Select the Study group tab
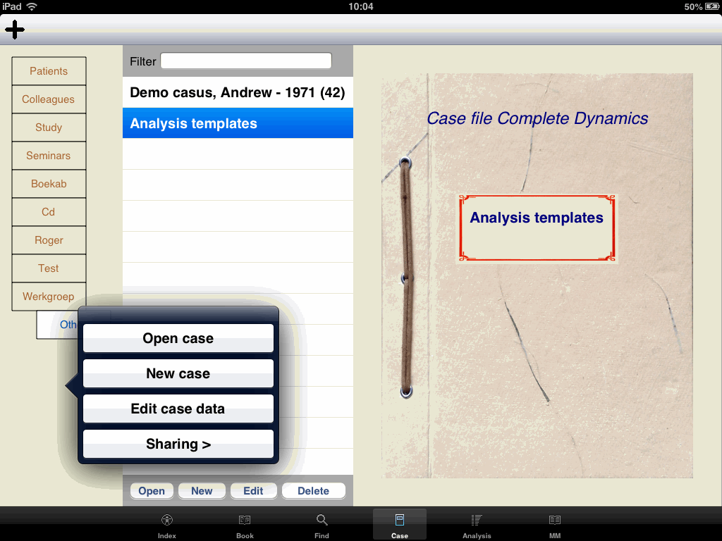This screenshot has width=722, height=541. coord(49,128)
